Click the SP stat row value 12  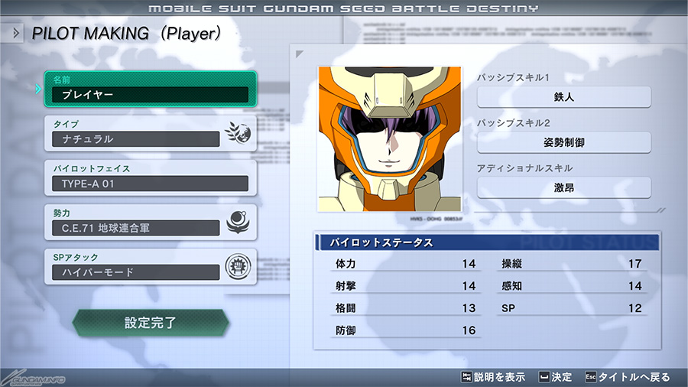pyautogui.click(x=635, y=308)
